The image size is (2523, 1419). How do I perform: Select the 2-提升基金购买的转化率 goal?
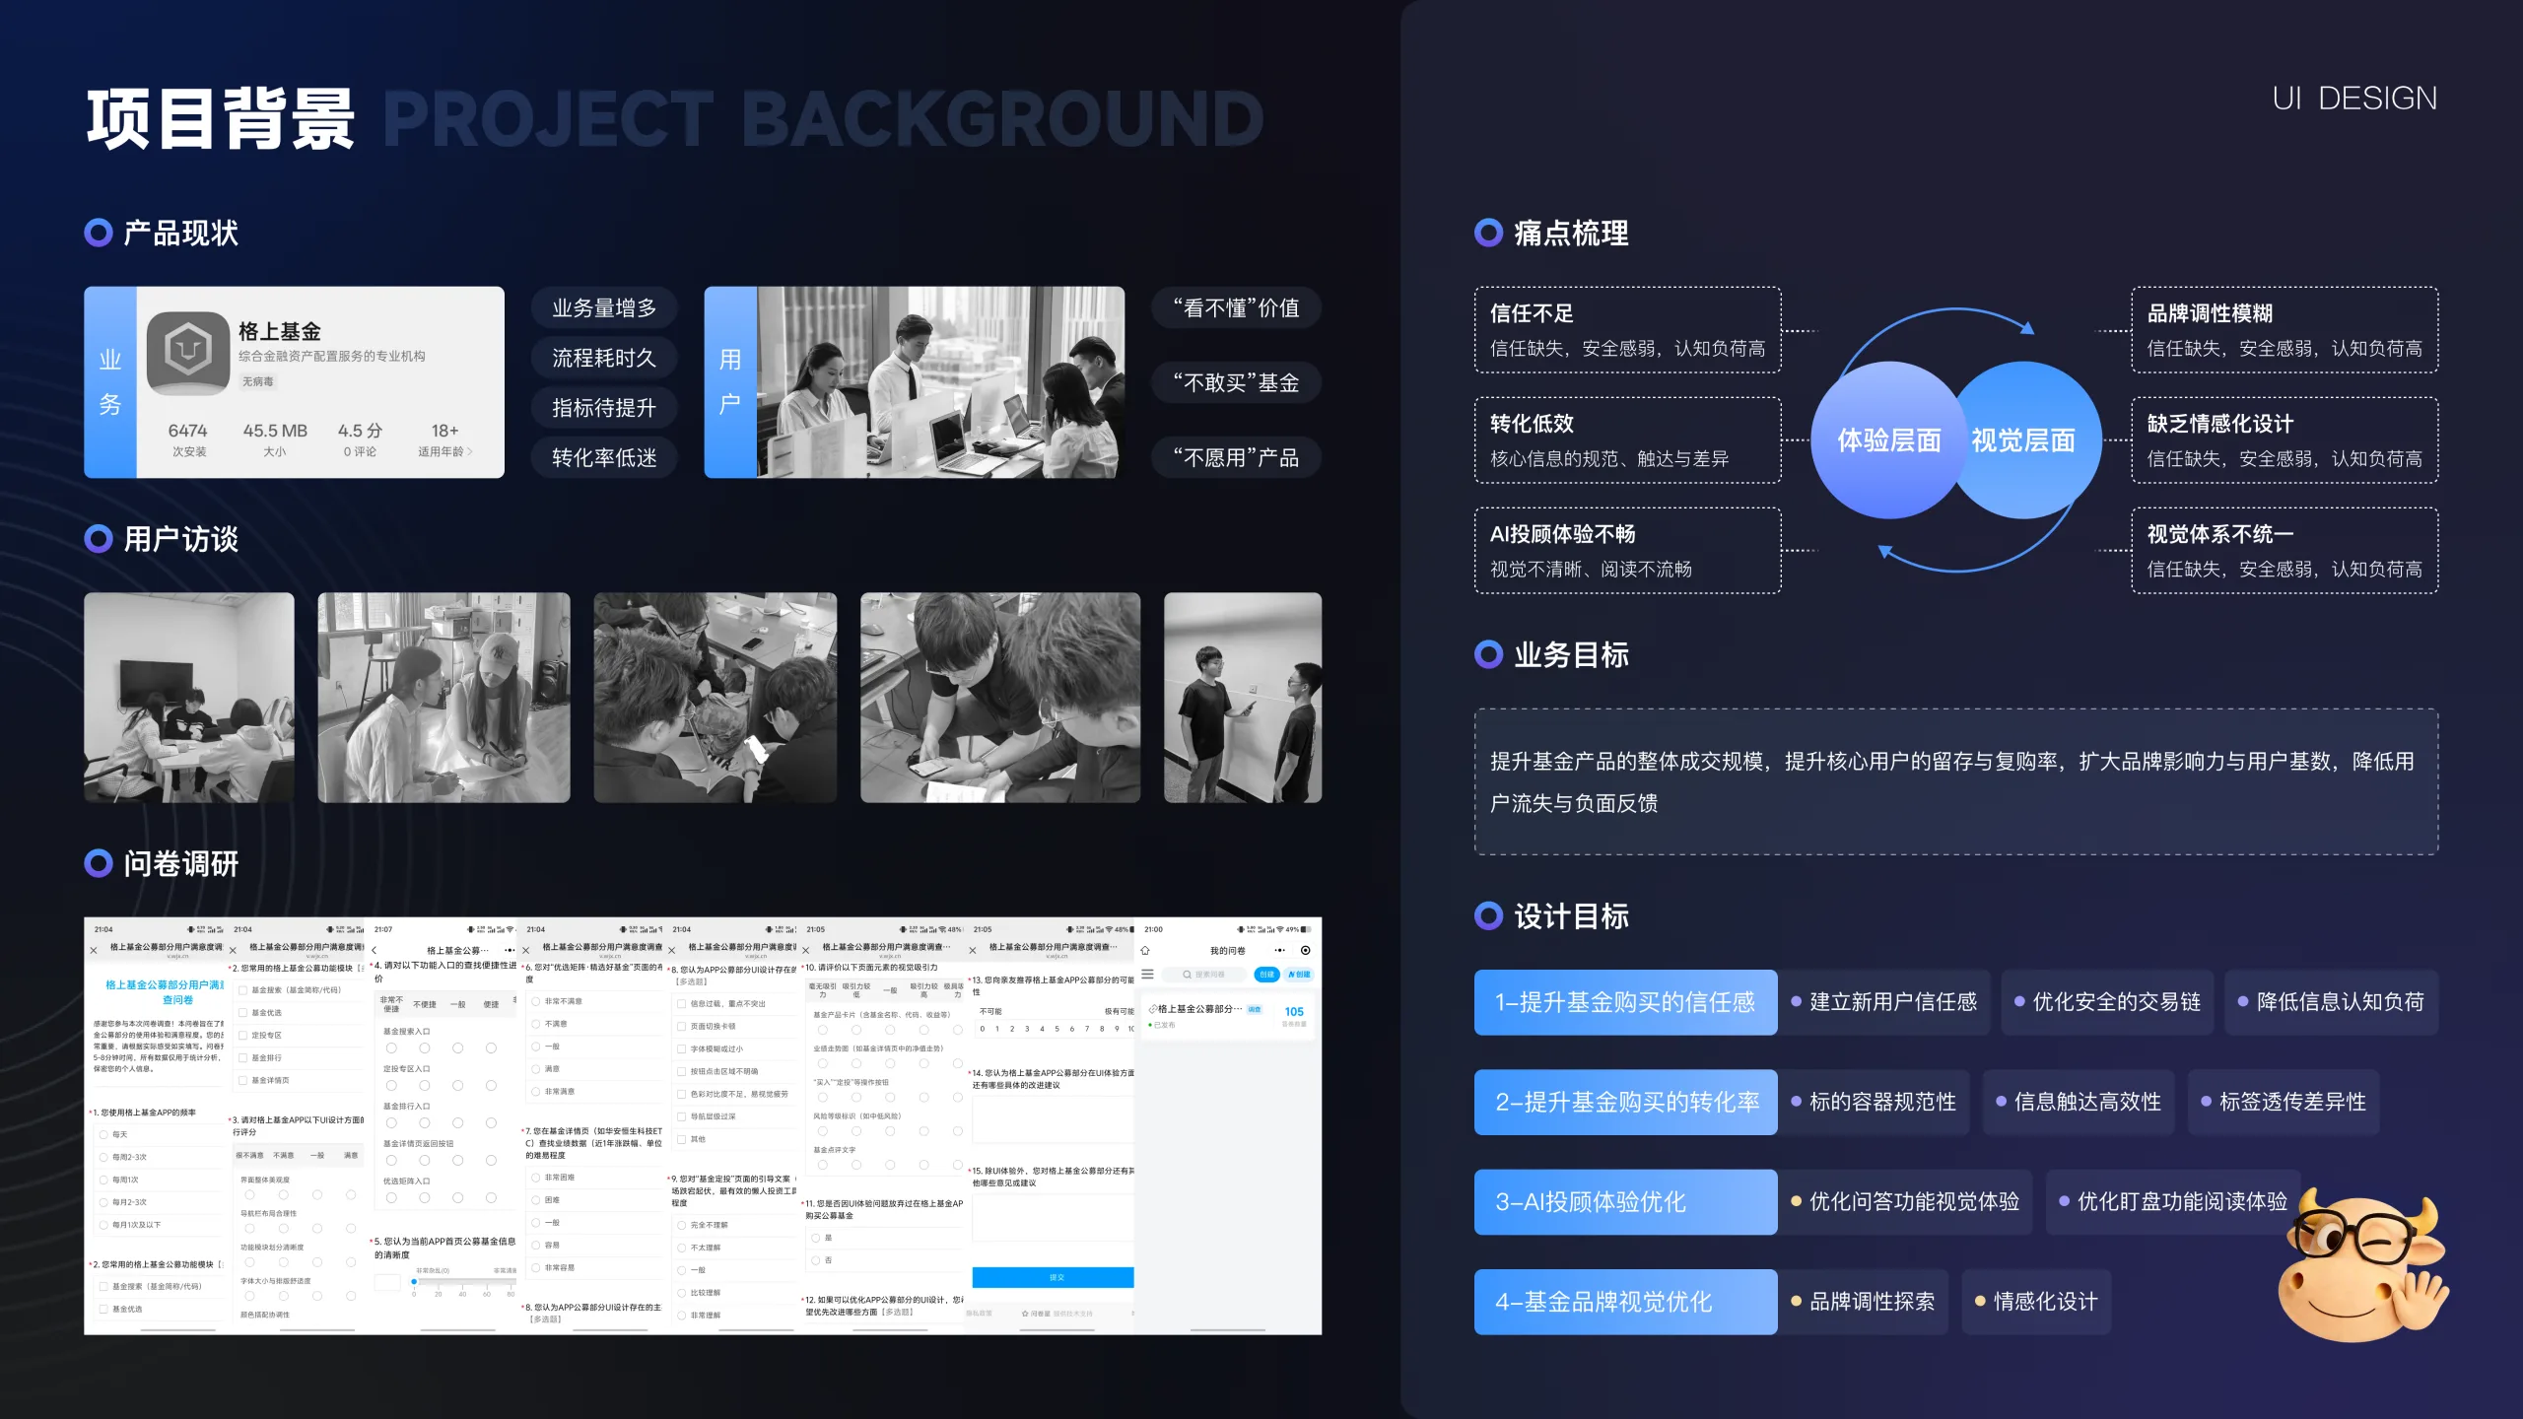click(x=1625, y=1102)
